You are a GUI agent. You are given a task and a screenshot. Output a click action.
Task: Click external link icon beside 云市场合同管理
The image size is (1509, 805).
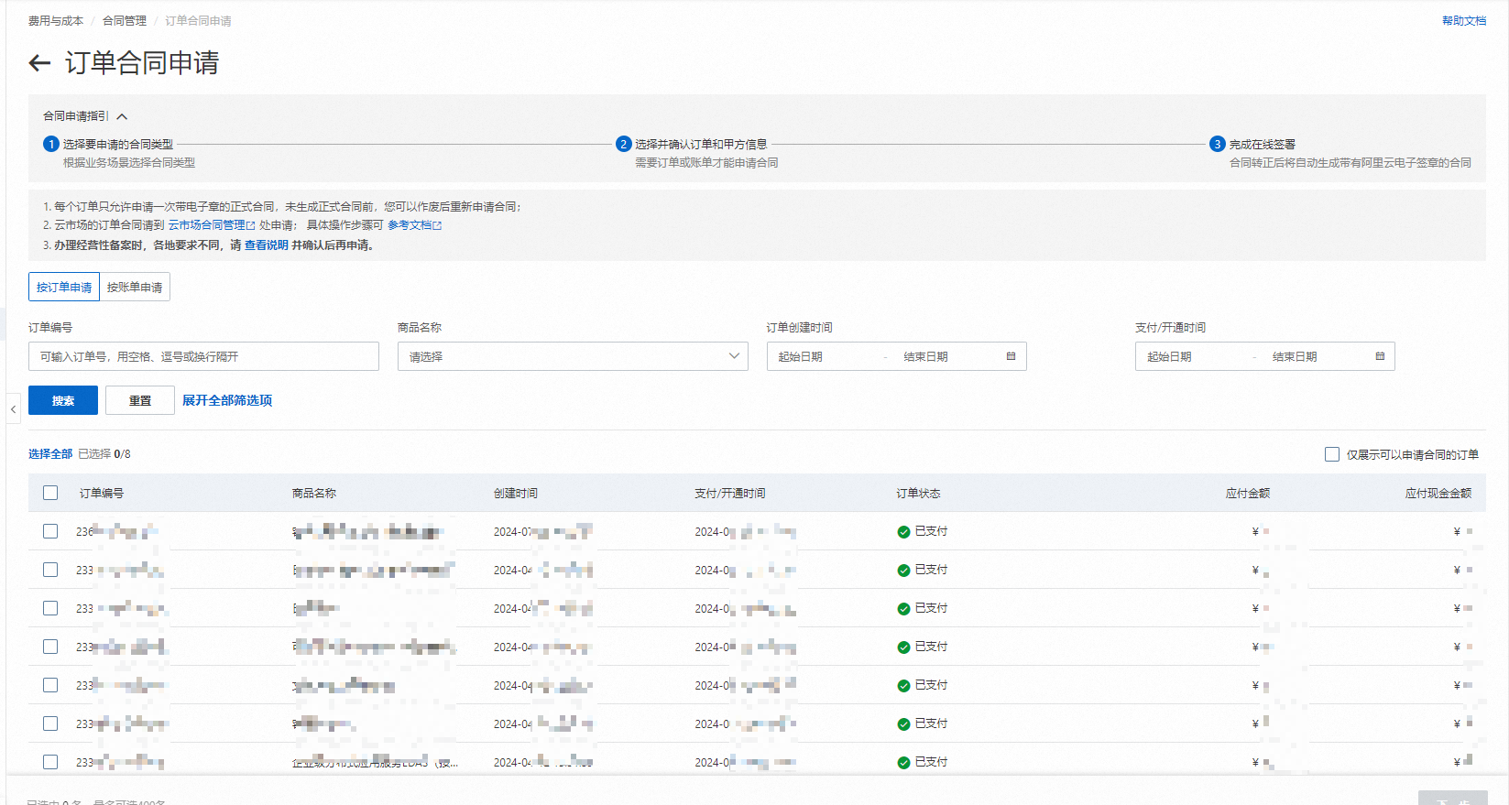[x=251, y=225]
